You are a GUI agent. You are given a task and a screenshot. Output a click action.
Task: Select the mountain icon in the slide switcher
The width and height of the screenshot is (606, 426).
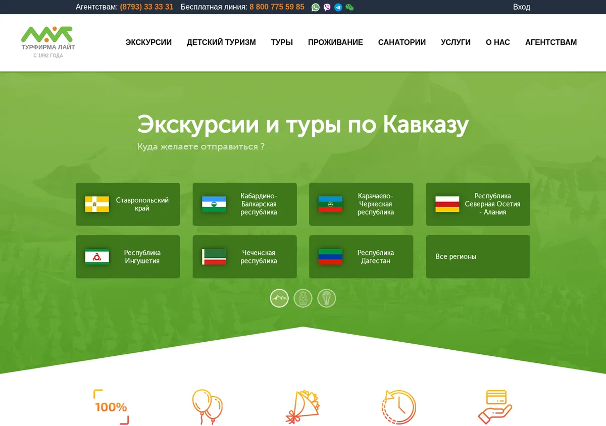pos(279,298)
